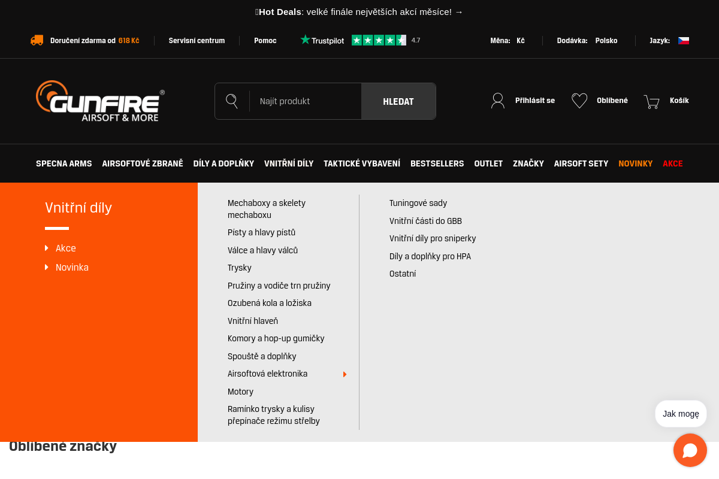Open the orange chat bubble widget
The image size is (719, 479).
coord(690,450)
